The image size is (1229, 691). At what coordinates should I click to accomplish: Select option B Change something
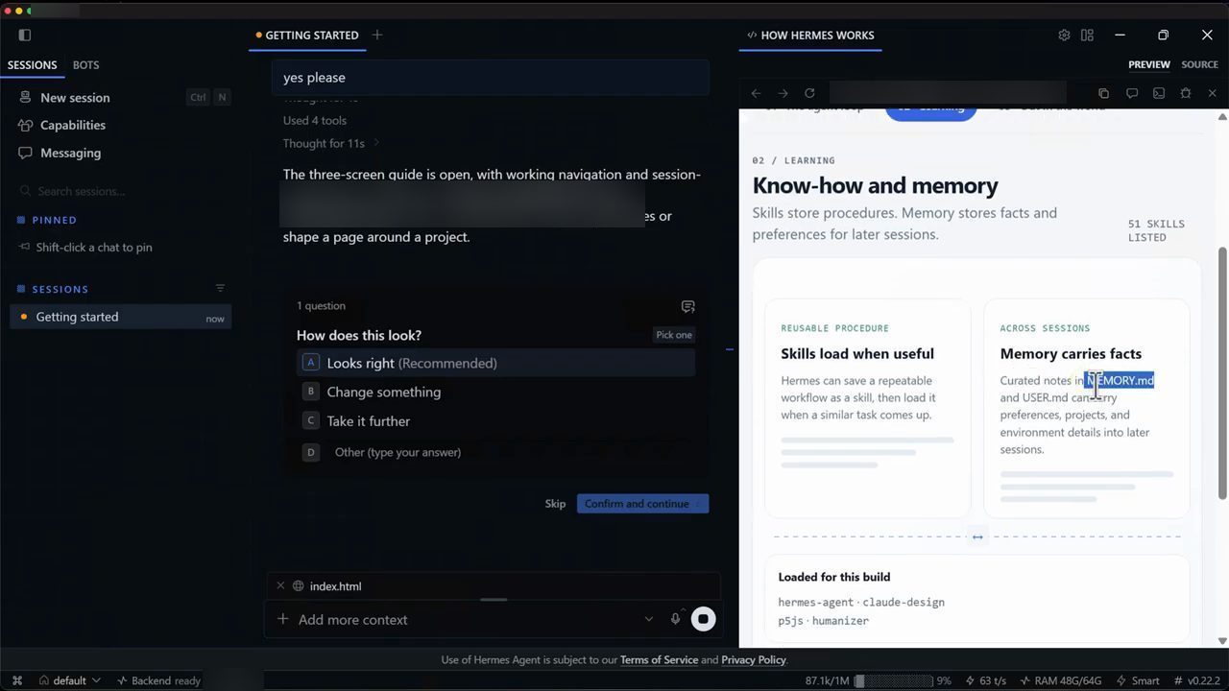click(x=495, y=392)
